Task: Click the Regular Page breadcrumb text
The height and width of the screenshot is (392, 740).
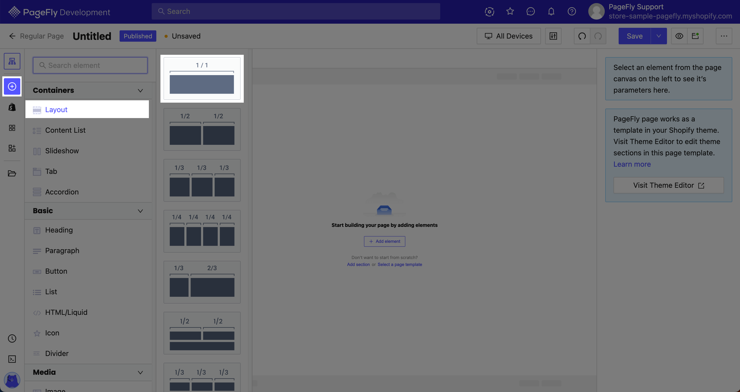Action: tap(42, 36)
